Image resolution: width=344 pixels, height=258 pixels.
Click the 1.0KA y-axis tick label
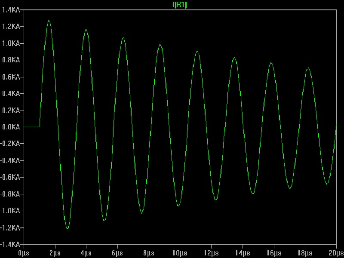(x=11, y=43)
